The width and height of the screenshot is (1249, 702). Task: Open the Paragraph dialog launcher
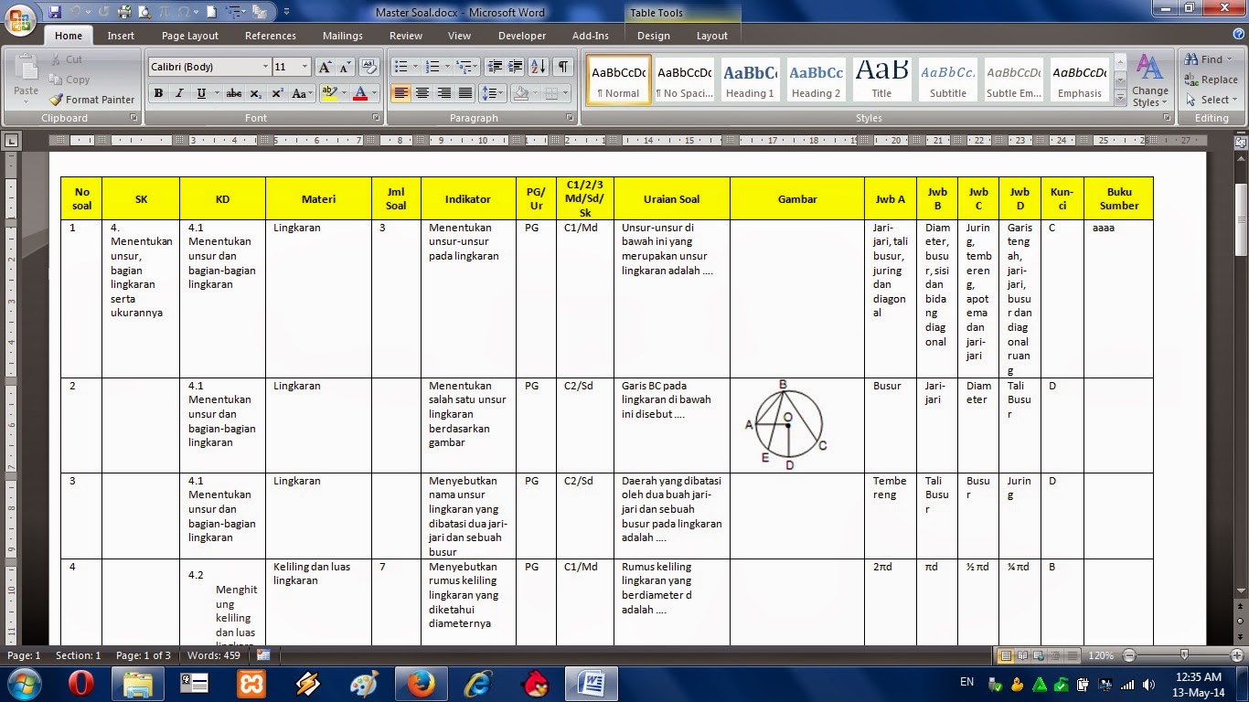pyautogui.click(x=571, y=118)
